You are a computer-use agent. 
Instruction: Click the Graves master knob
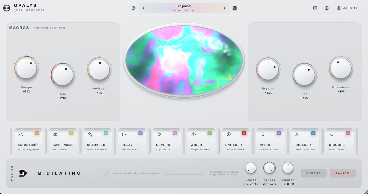pos(251,168)
